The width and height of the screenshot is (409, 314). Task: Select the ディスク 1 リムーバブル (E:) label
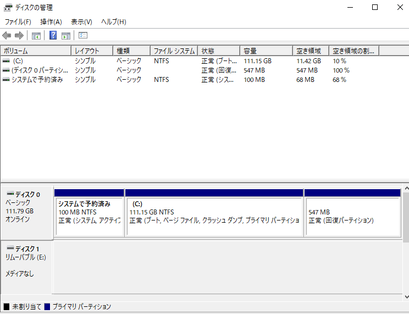click(x=26, y=267)
